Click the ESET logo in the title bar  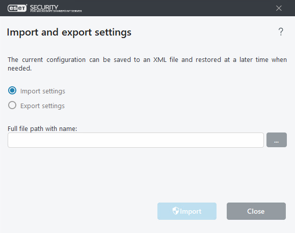tap(17, 8)
